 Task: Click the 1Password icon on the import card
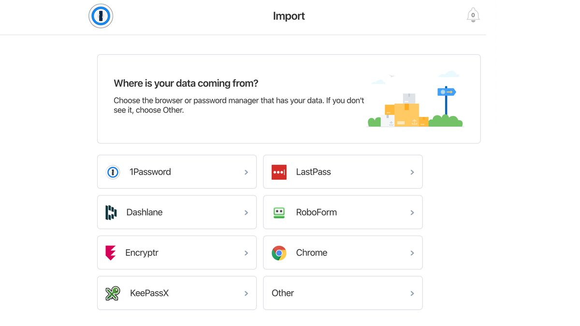[x=112, y=172]
